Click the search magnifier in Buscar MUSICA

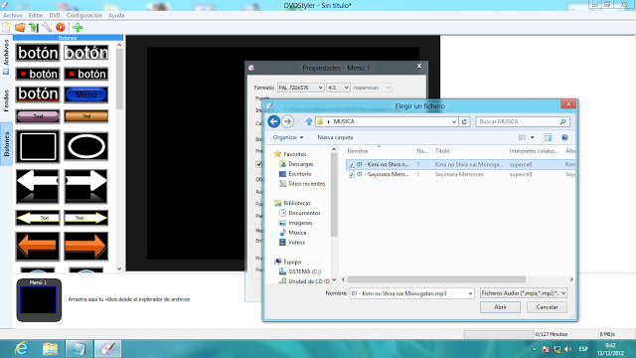(563, 121)
